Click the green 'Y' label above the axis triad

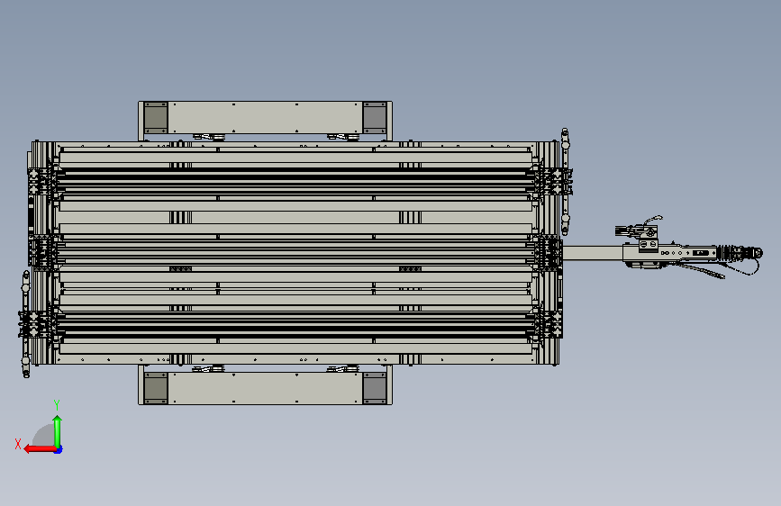click(x=57, y=405)
